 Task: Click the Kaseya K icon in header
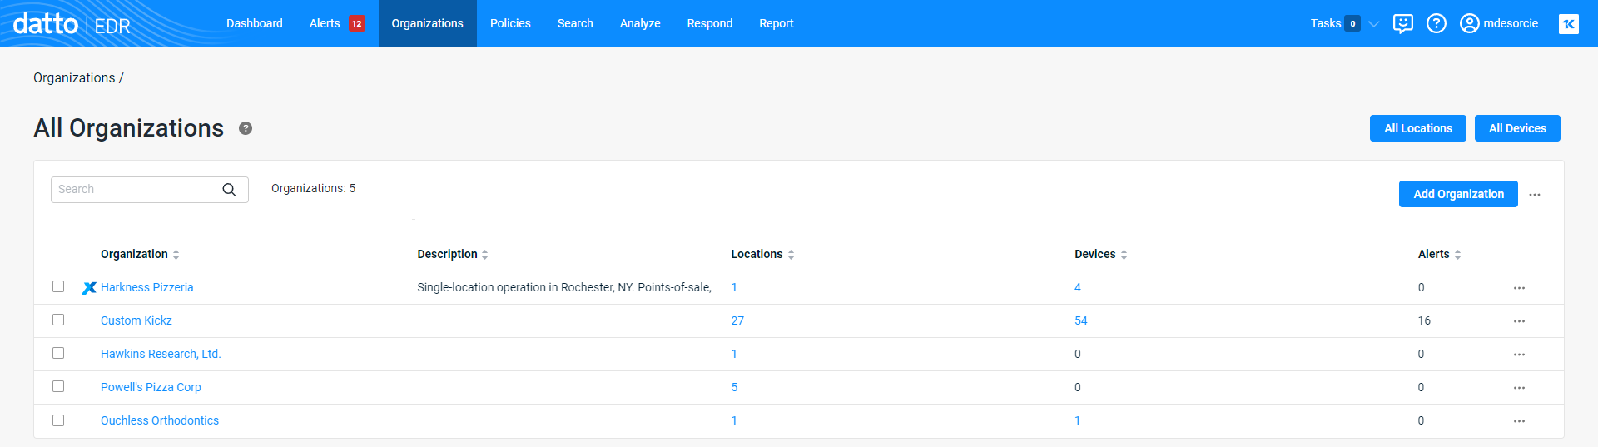1569,23
